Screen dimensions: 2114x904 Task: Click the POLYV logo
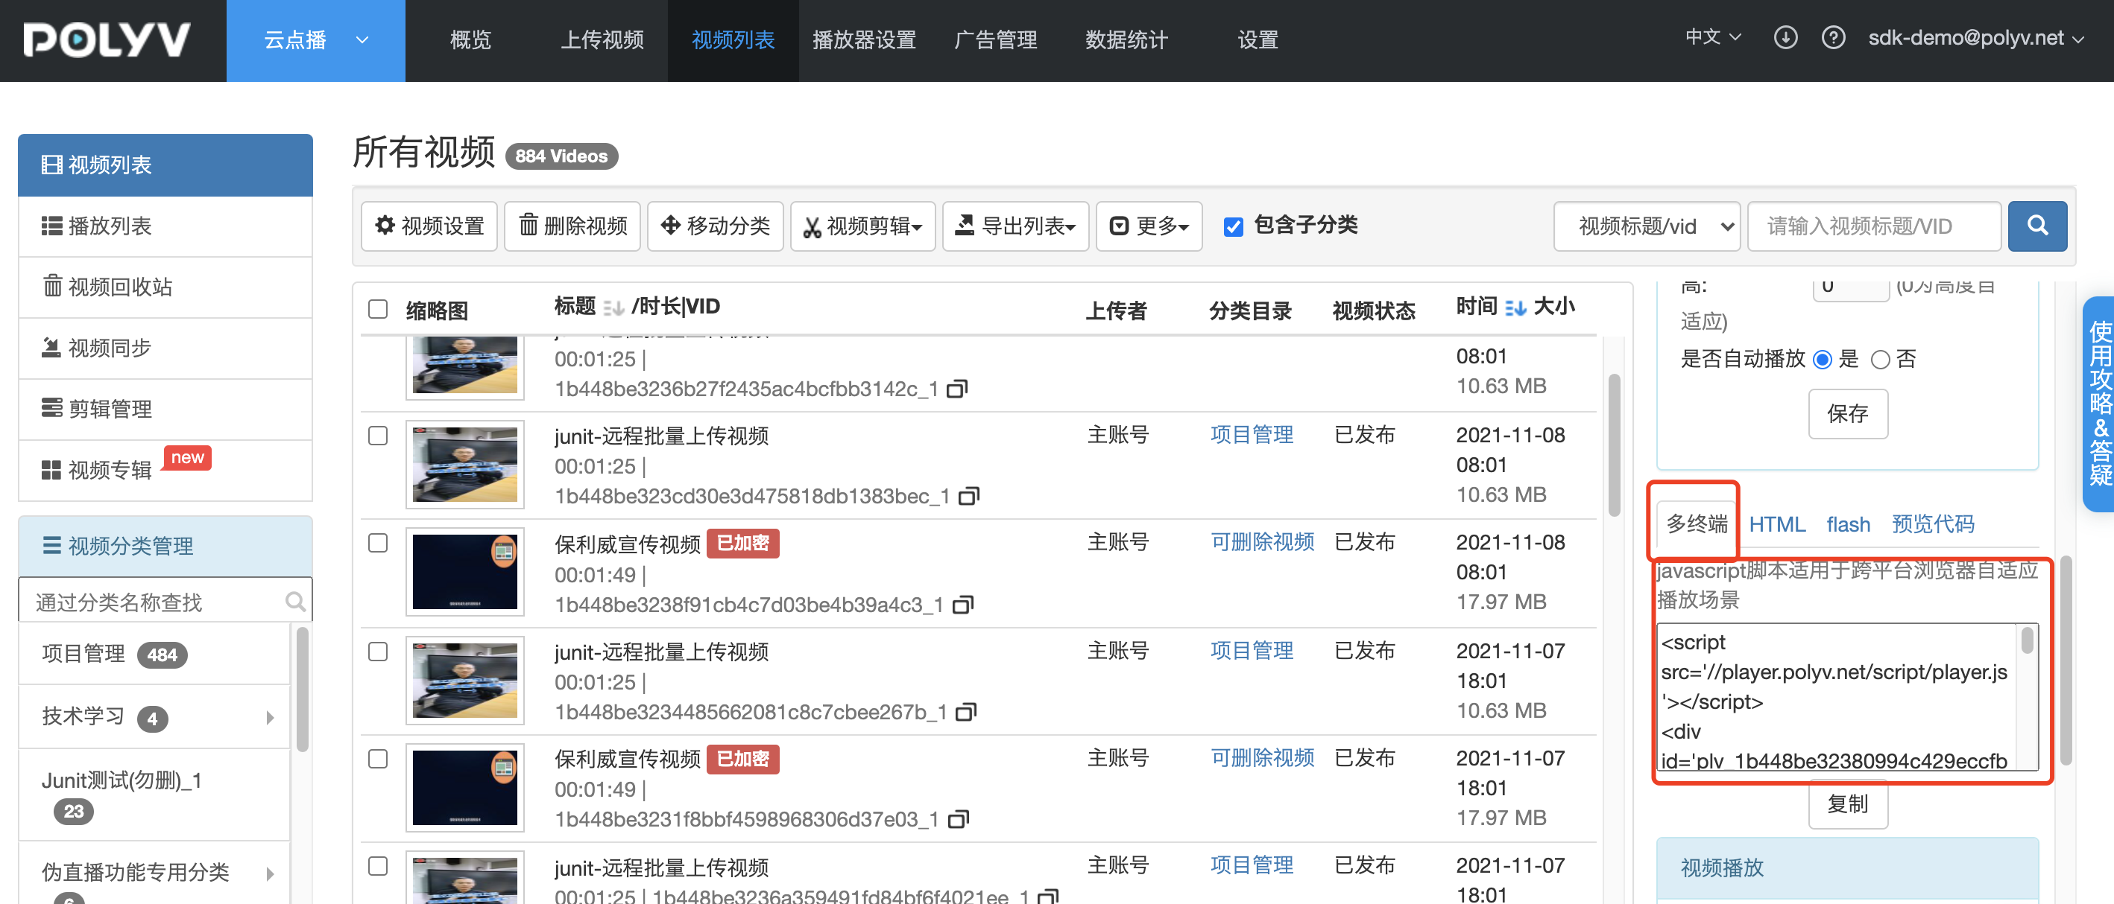coord(107,39)
